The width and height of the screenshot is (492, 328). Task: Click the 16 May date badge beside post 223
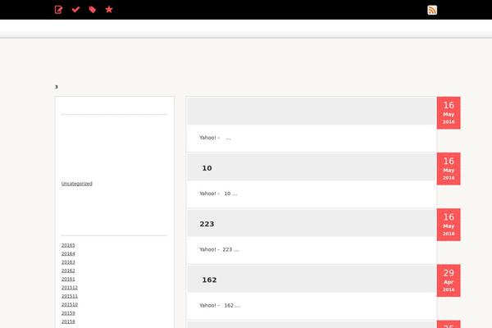449,225
